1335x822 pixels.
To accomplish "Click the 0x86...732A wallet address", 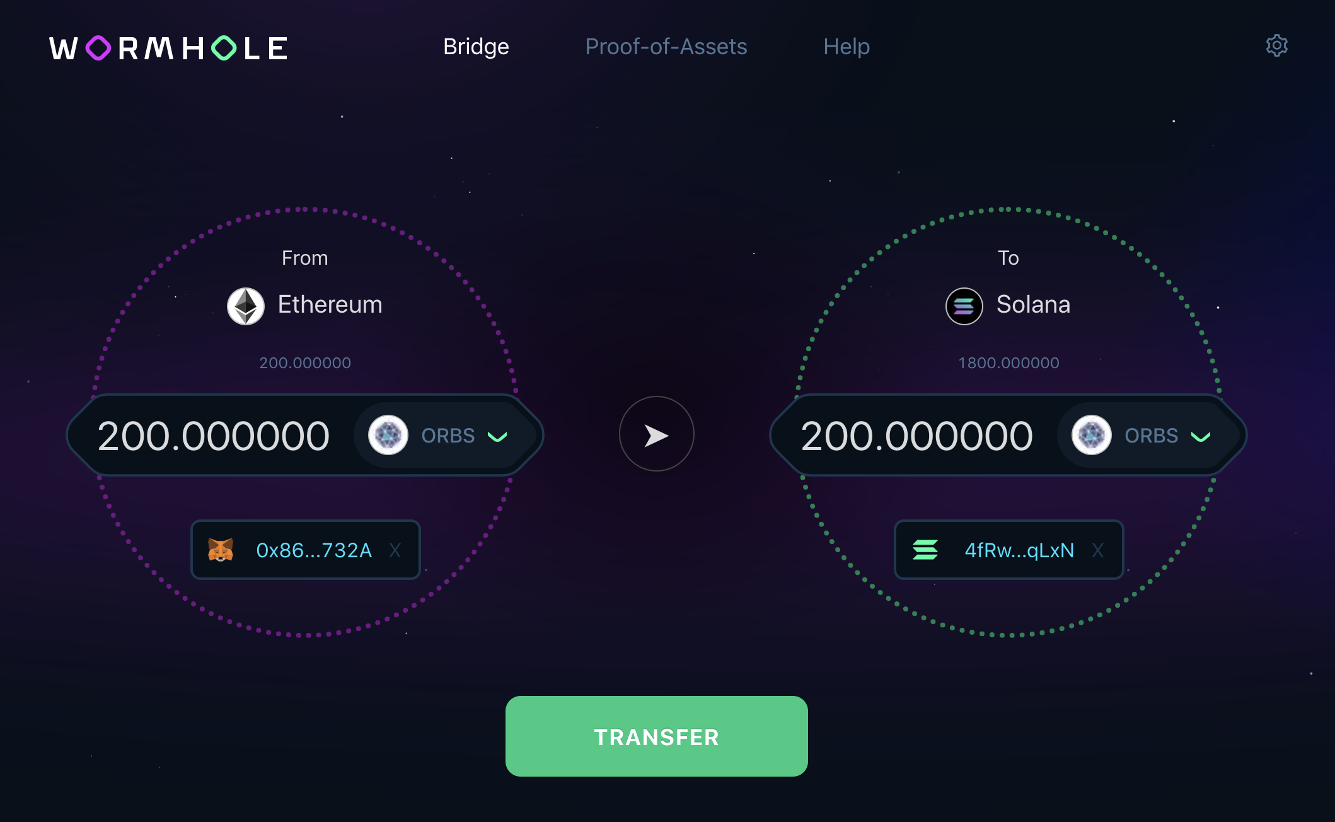I will click(x=314, y=550).
